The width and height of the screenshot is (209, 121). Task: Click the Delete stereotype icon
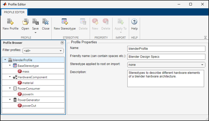pyautogui.click(x=83, y=22)
